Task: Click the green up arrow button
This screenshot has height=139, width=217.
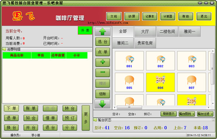Action: click(x=102, y=32)
